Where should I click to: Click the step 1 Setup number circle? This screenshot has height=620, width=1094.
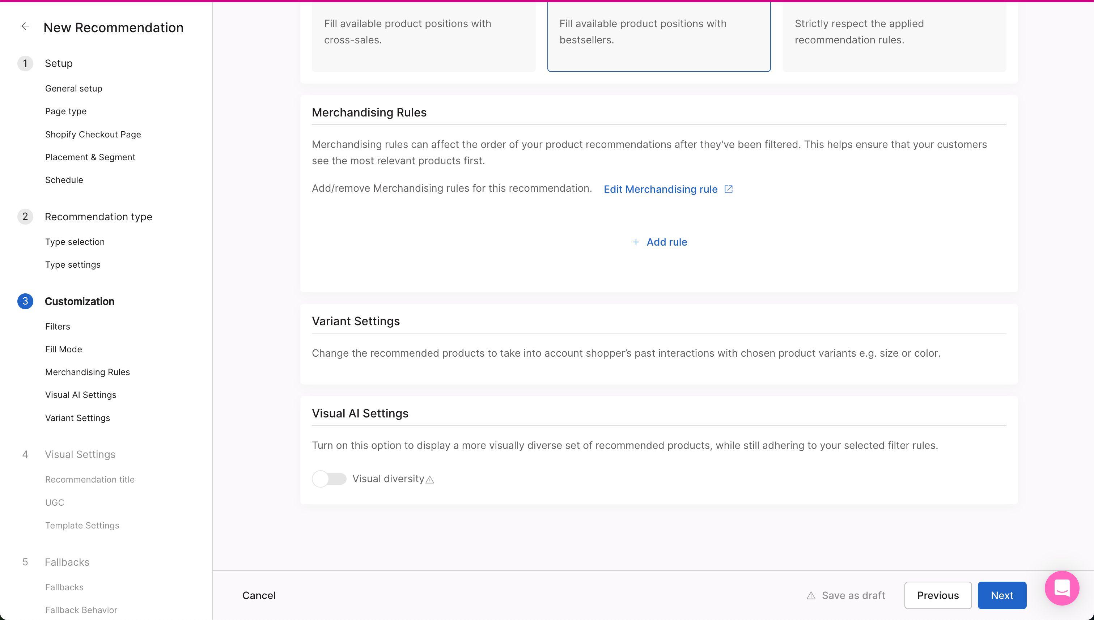pos(25,63)
